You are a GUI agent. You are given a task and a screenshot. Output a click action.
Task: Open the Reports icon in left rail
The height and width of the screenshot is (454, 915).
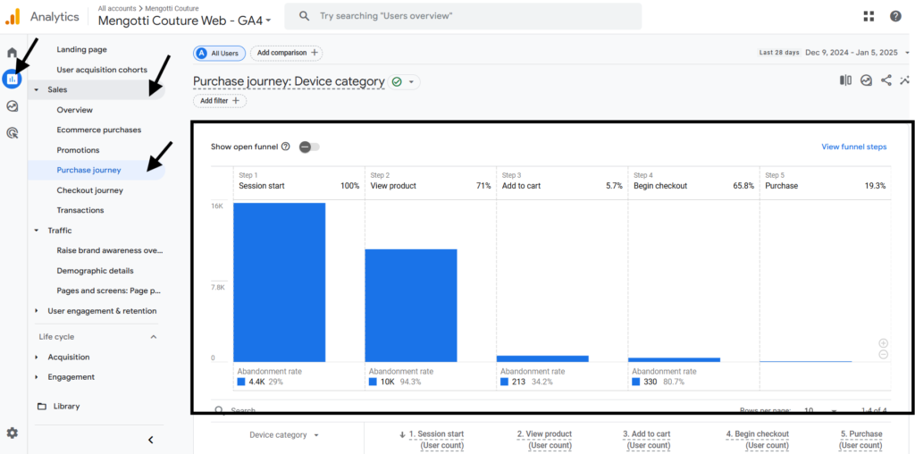[12, 79]
